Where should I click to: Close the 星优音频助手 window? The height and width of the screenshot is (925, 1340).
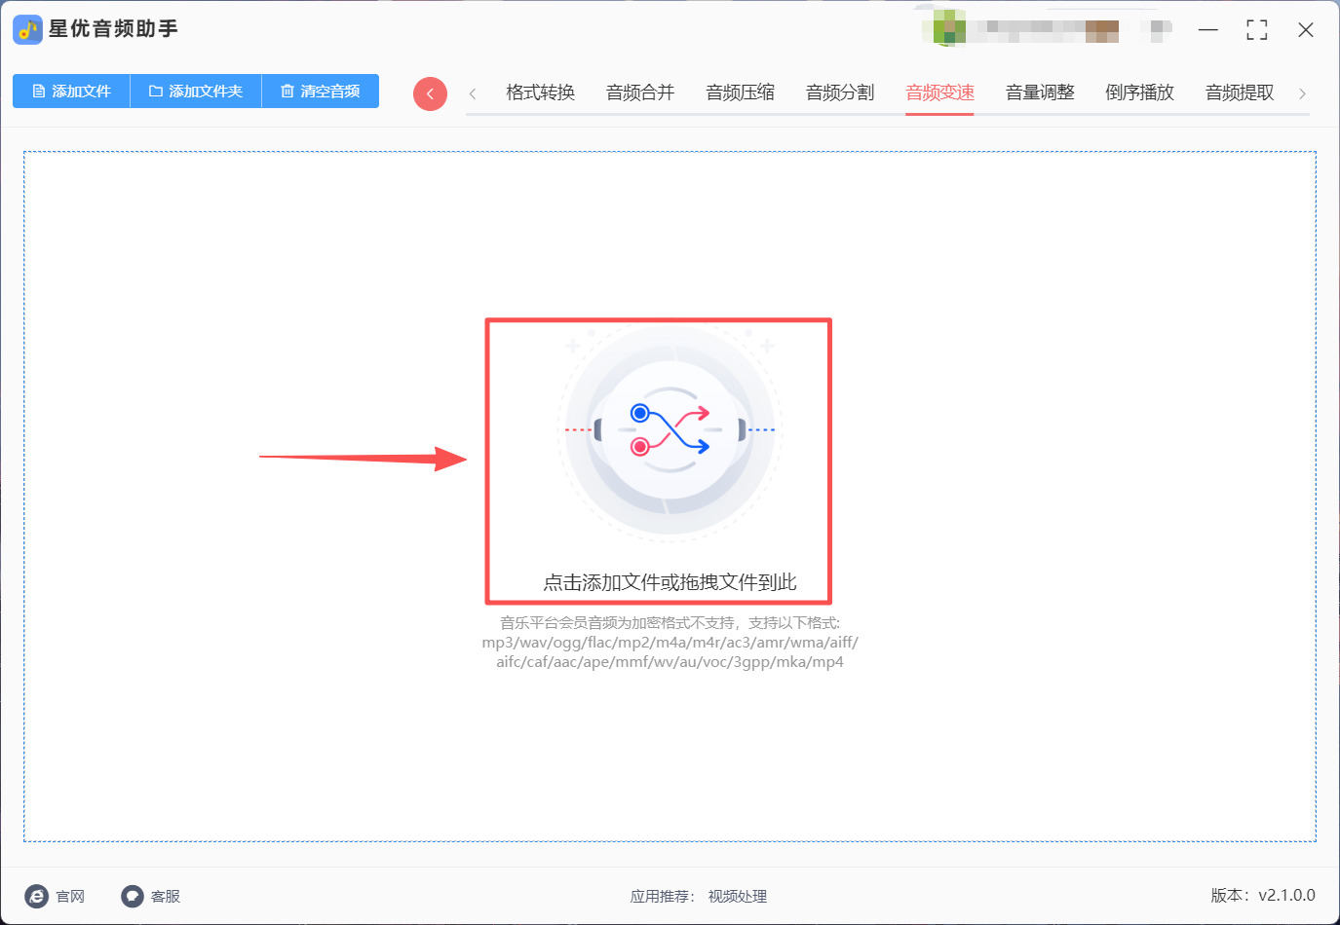[1306, 30]
